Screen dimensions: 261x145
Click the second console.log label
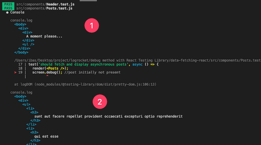(x=21, y=92)
